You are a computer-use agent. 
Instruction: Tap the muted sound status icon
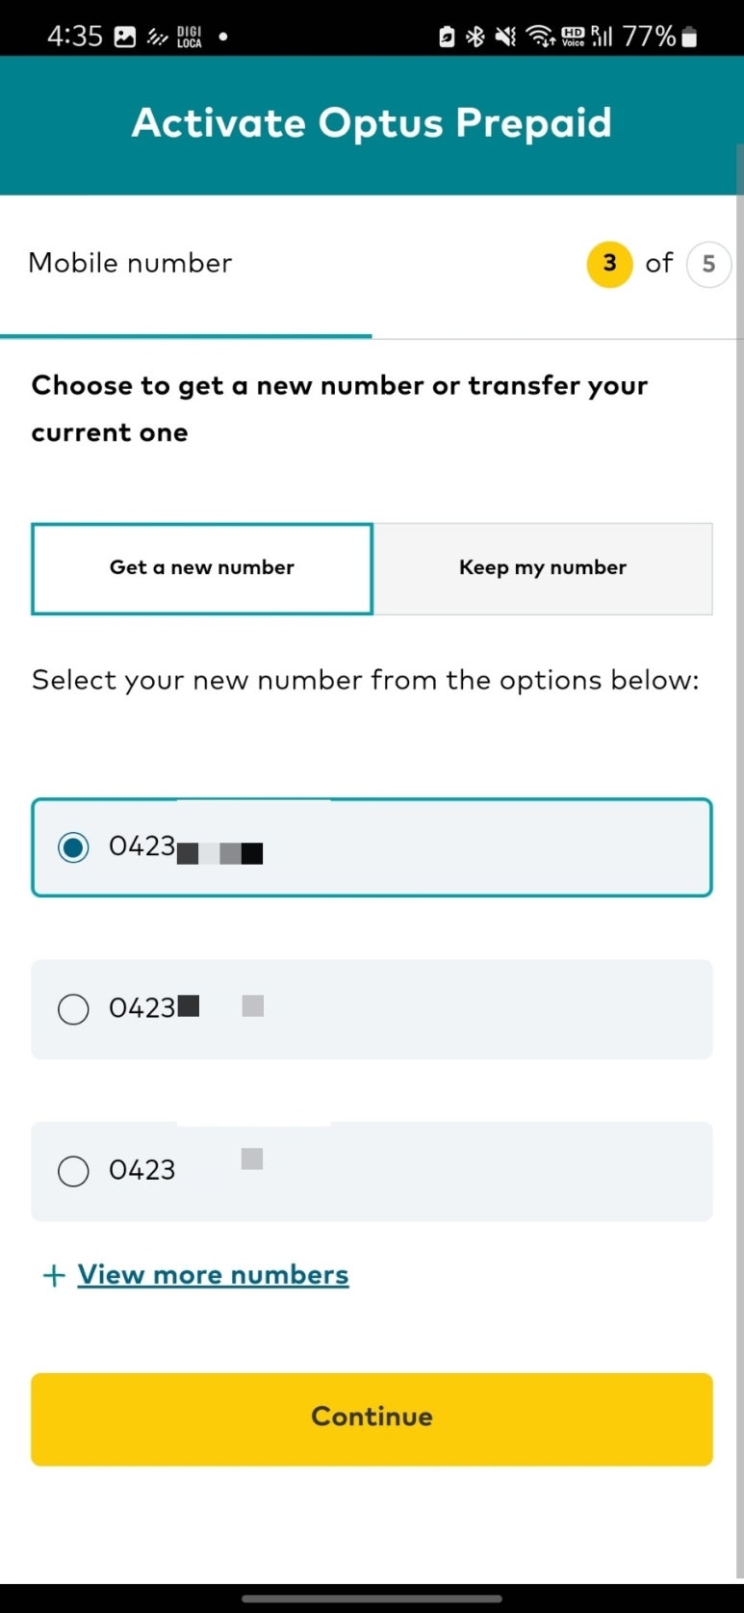pos(504,37)
